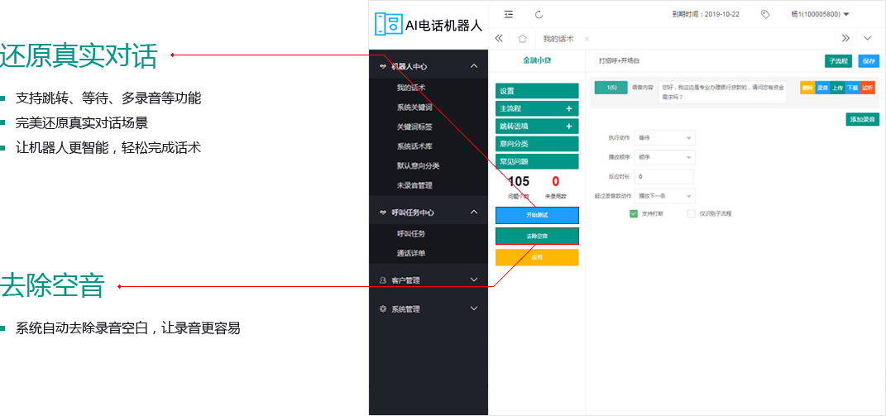This screenshot has height=416, width=886.
Task: Click the yellow 删除 button
Action: tap(807, 88)
